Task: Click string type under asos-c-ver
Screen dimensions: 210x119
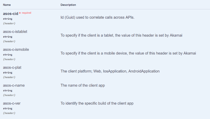Action: (8, 108)
